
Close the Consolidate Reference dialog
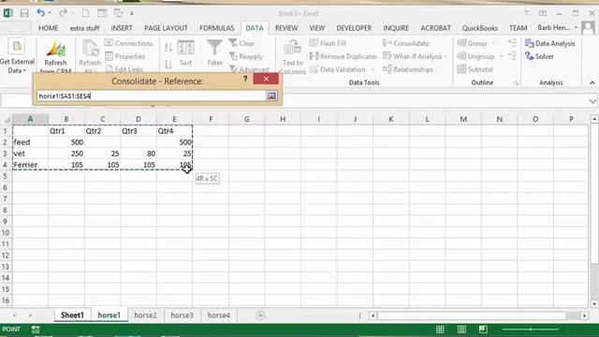266,79
